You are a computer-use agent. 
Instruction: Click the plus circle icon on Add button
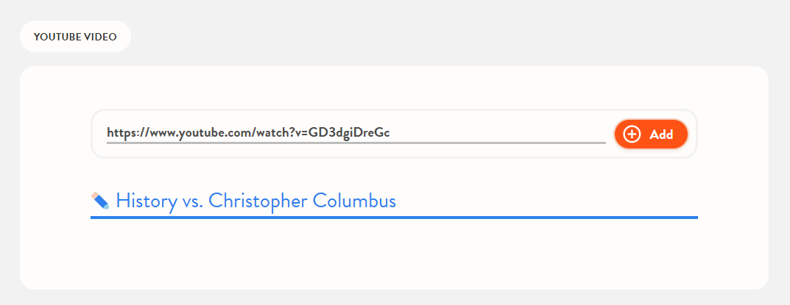tap(632, 134)
